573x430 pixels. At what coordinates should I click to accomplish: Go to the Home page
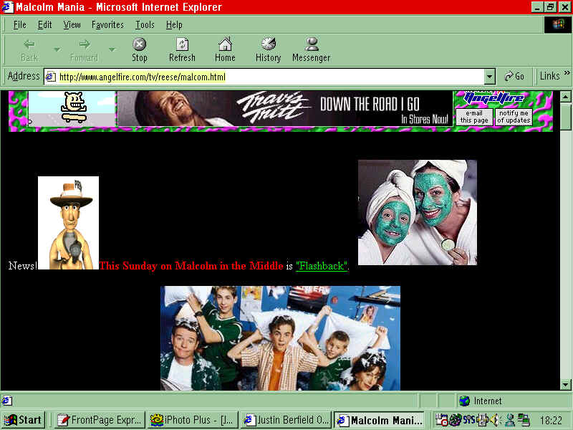point(225,49)
